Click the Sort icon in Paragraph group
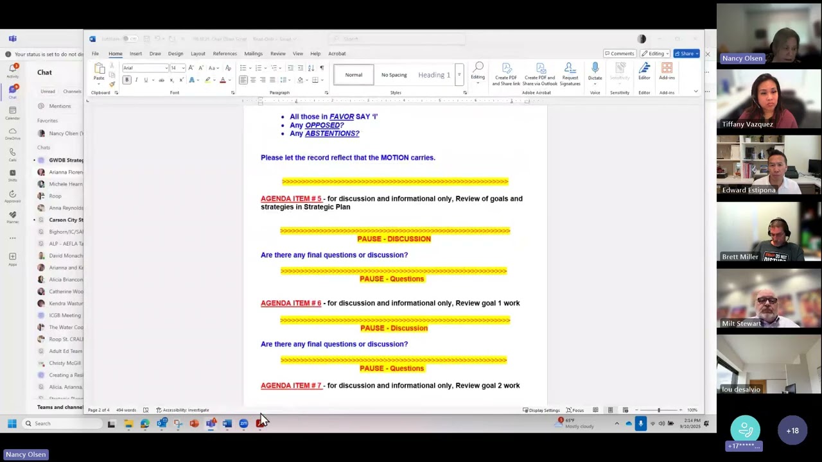The image size is (822, 462). pyautogui.click(x=311, y=68)
